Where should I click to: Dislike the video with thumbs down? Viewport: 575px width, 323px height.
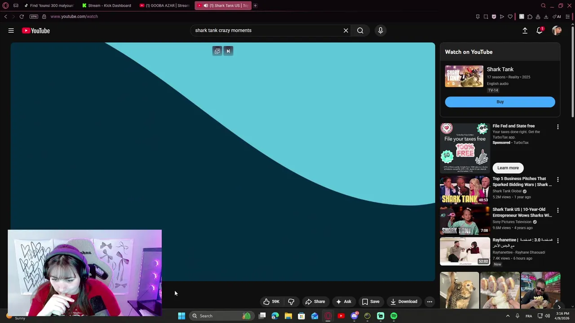[291, 301]
